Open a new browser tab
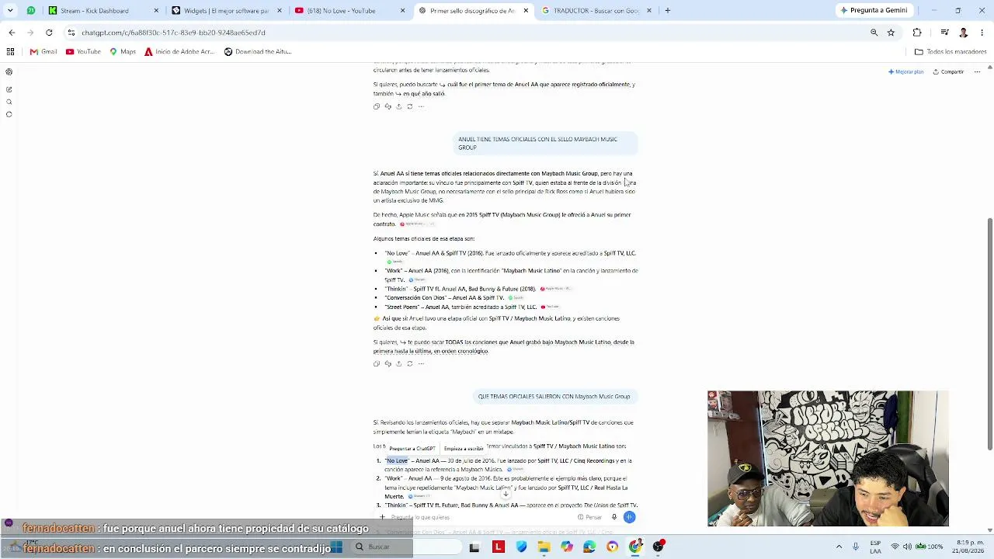The image size is (994, 559). (667, 11)
